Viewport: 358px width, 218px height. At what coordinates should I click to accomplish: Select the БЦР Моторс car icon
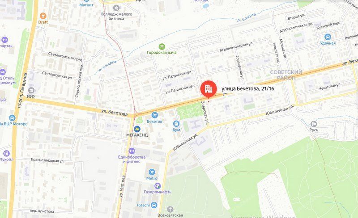click(x=12, y=118)
